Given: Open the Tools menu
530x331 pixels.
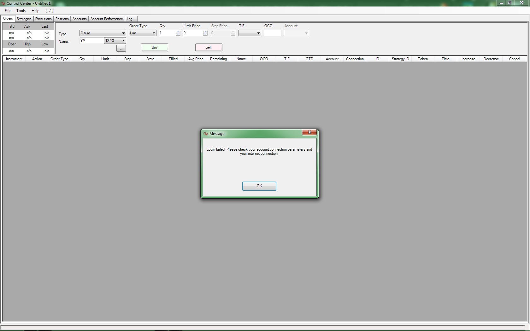Looking at the screenshot, I should coord(21,11).
